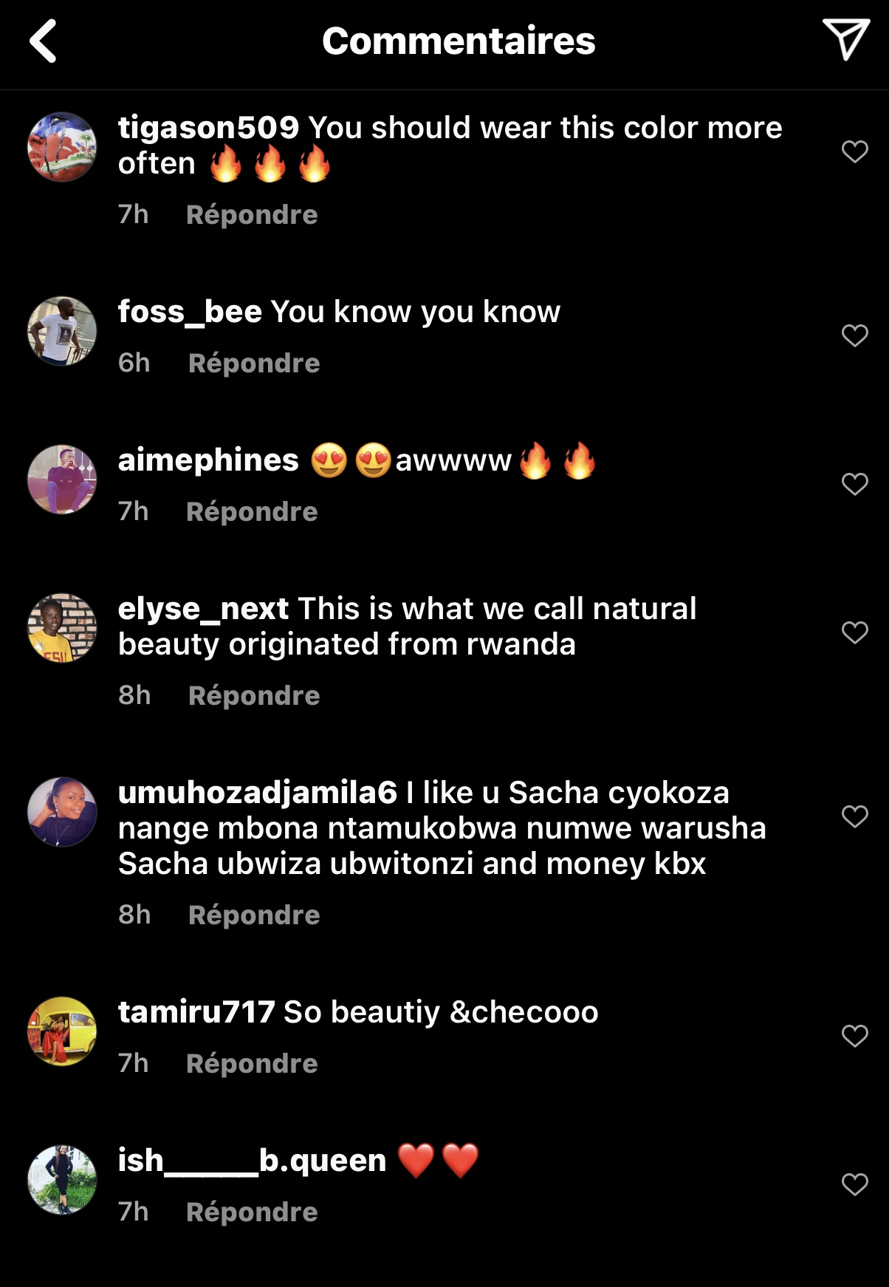Open the tamiru717 username link
The height and width of the screenshot is (1287, 889).
pos(196,1012)
